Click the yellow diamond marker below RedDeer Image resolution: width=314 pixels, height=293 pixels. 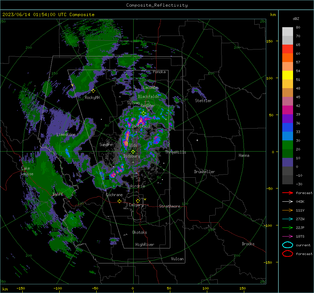143,113
